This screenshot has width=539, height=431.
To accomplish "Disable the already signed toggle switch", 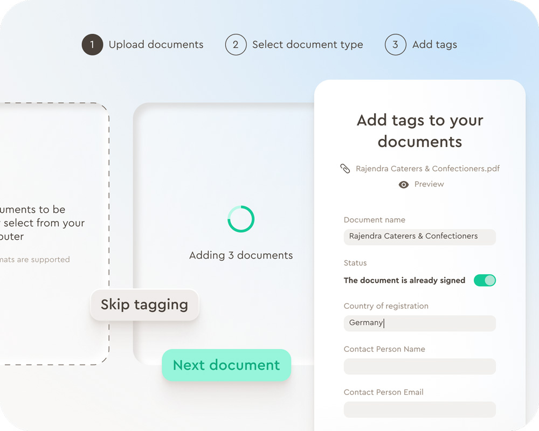I will (x=485, y=280).
